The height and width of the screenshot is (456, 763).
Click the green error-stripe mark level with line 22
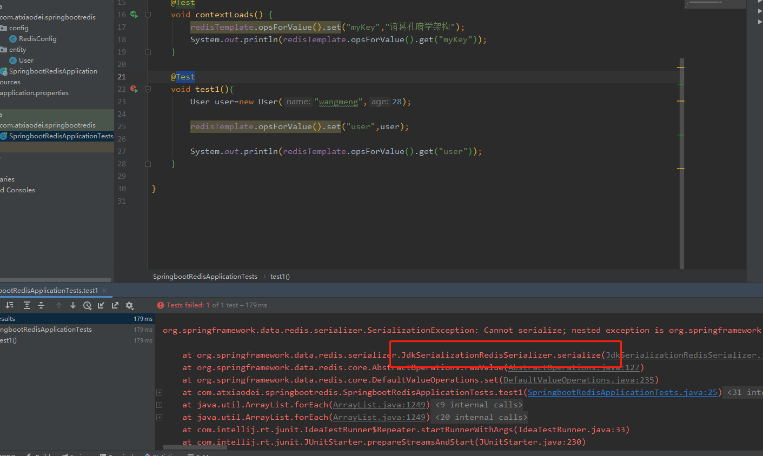(x=680, y=84)
